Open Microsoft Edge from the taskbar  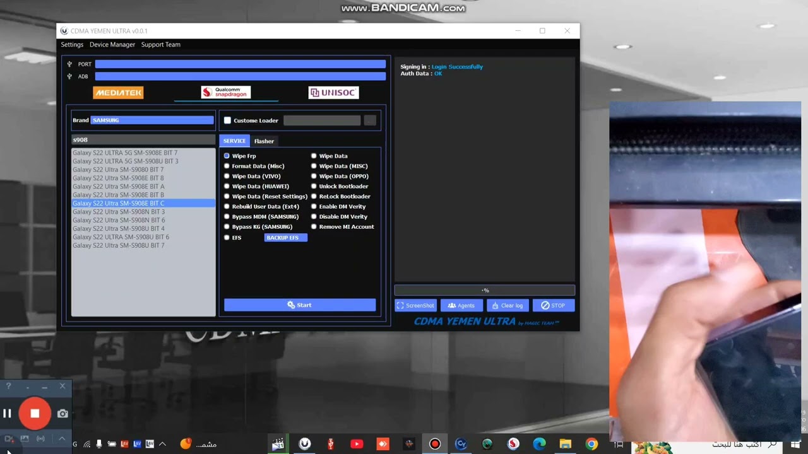539,444
